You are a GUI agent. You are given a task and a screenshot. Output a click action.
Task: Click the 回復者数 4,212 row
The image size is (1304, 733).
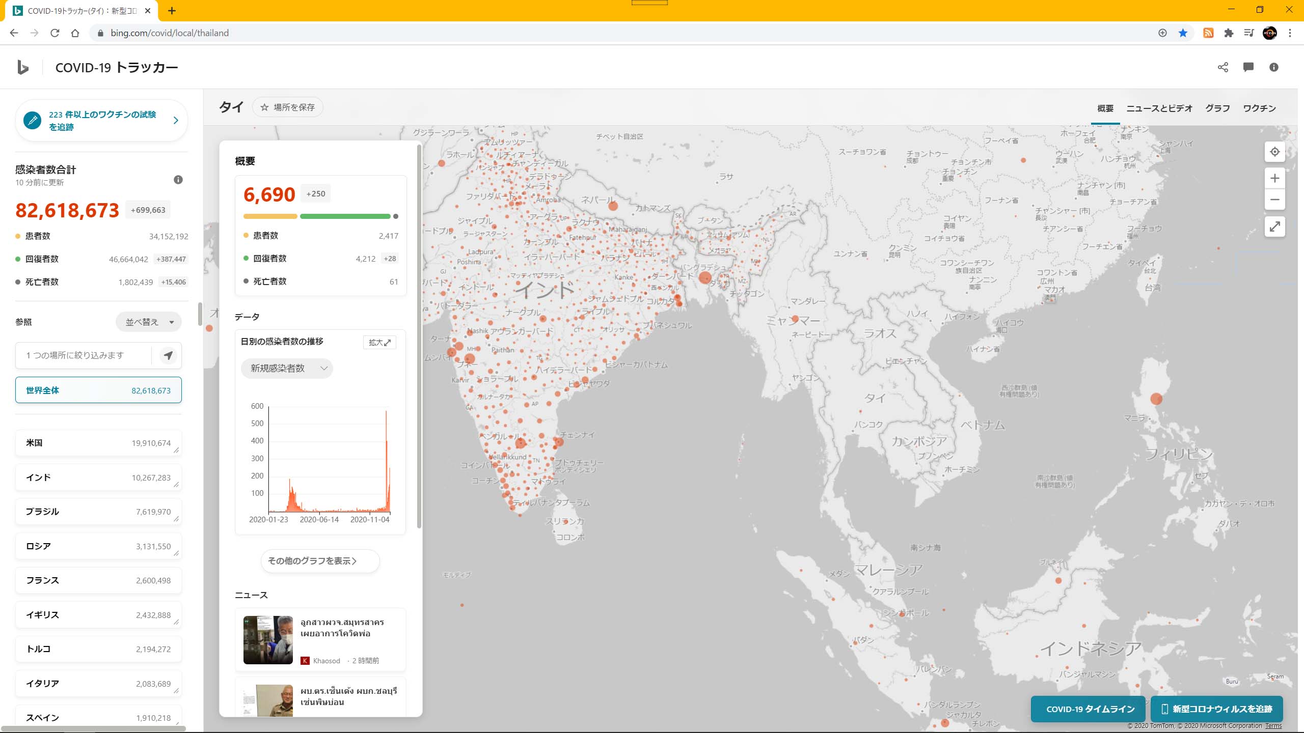(321, 259)
